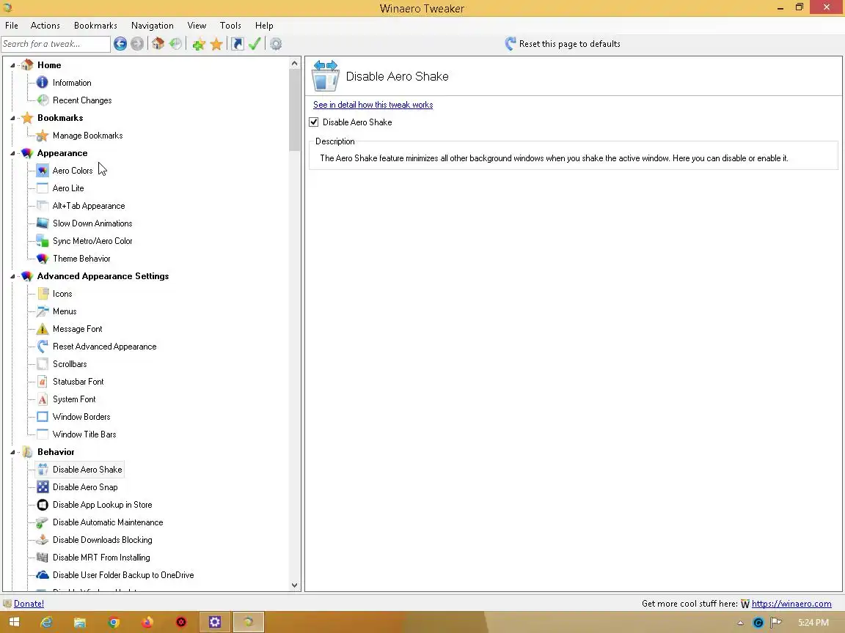This screenshot has height=633, width=845.
Task: Select Window Borders in the tree
Action: 81,417
